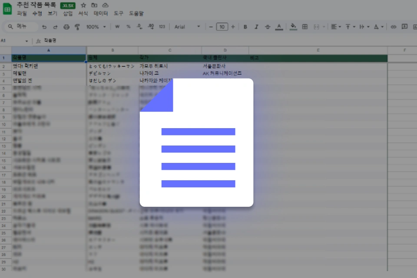Open the horizontal align dropdown
The image size is (417, 278).
click(336, 27)
